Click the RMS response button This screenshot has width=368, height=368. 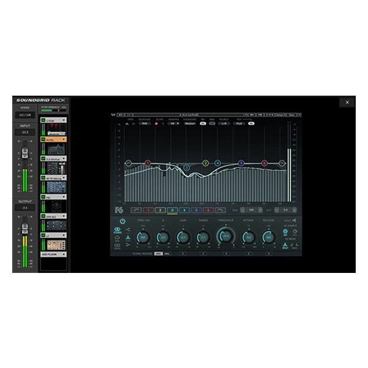(145, 123)
